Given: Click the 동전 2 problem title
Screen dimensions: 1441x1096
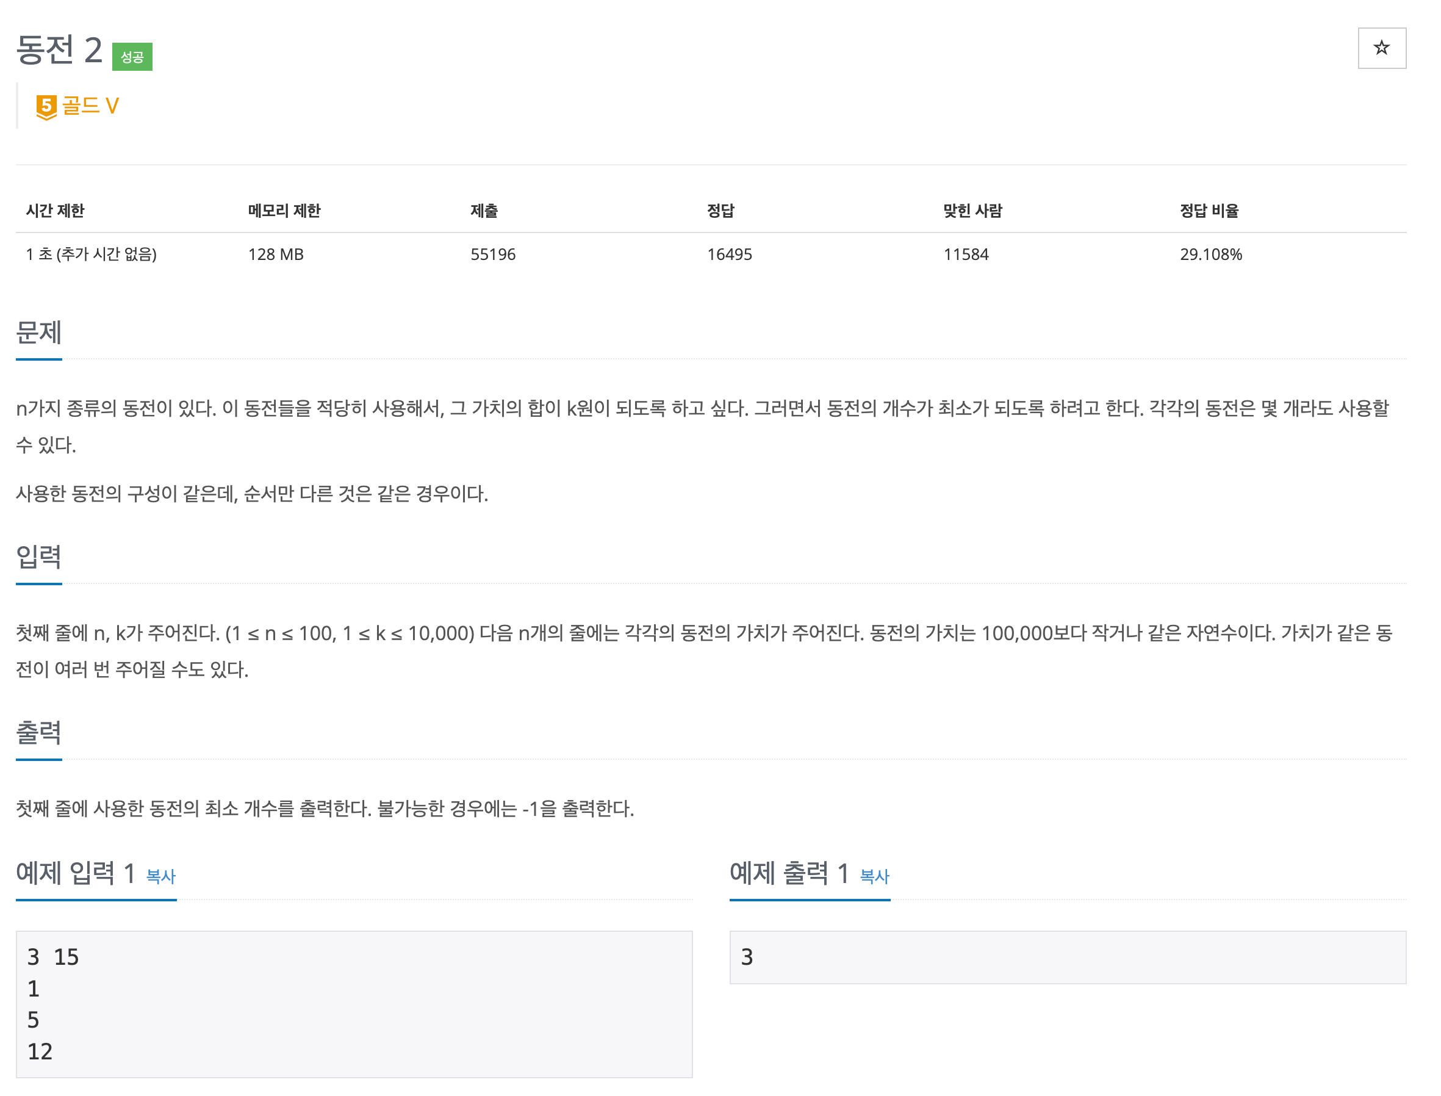Looking at the screenshot, I should point(59,49).
